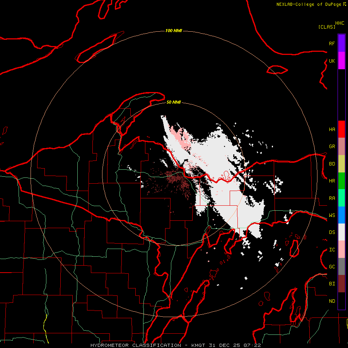Click the ND black legend block
The width and height of the screenshot is (348, 348).
coord(341,301)
